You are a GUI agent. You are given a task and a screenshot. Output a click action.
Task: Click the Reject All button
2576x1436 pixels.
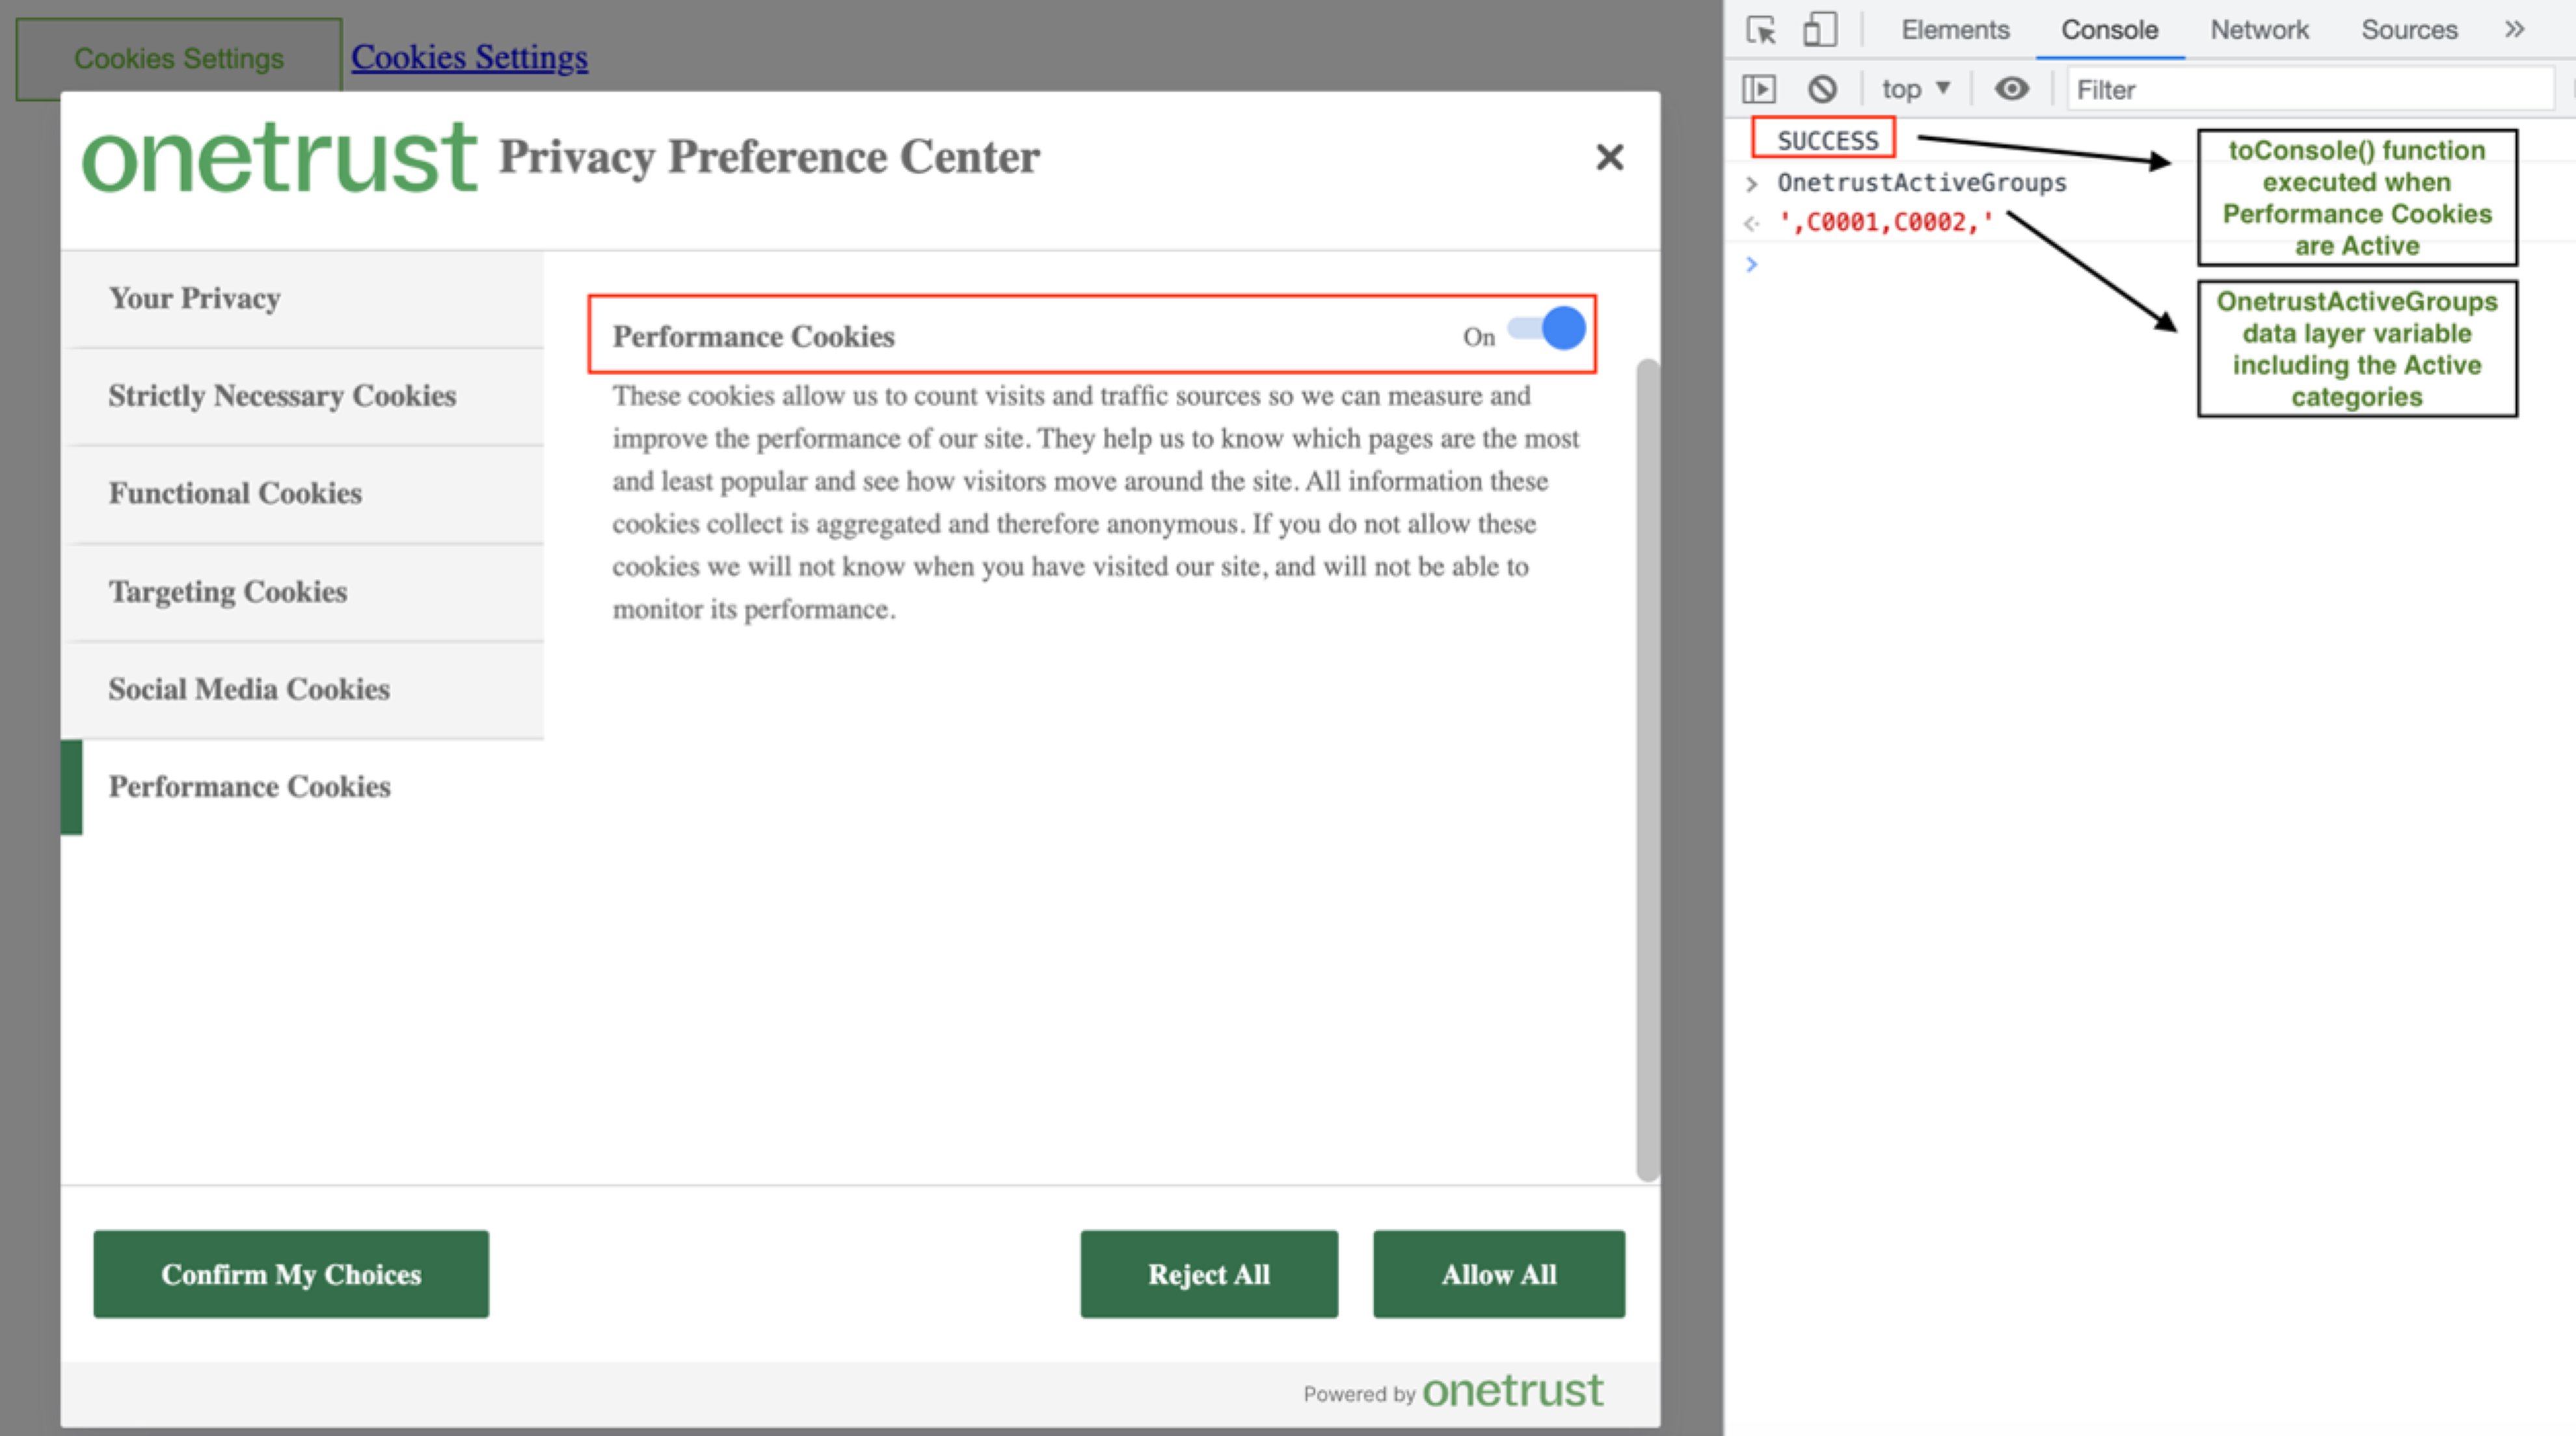coord(1208,1274)
